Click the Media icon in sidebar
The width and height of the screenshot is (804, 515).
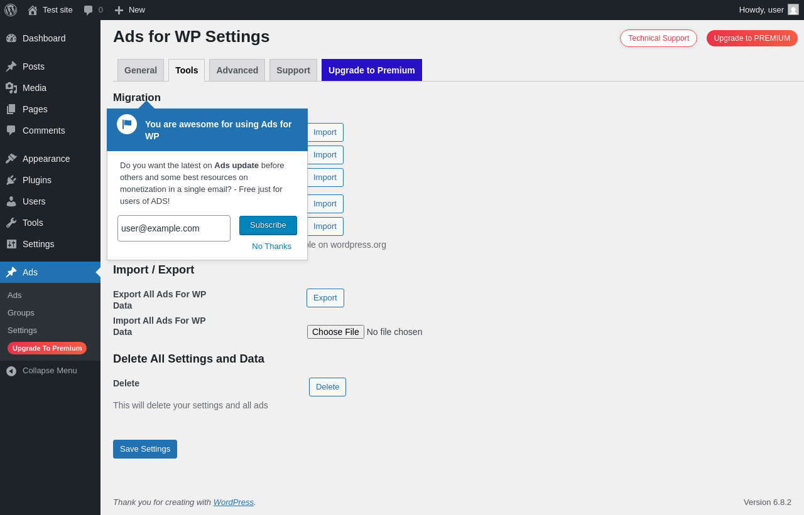(x=11, y=88)
